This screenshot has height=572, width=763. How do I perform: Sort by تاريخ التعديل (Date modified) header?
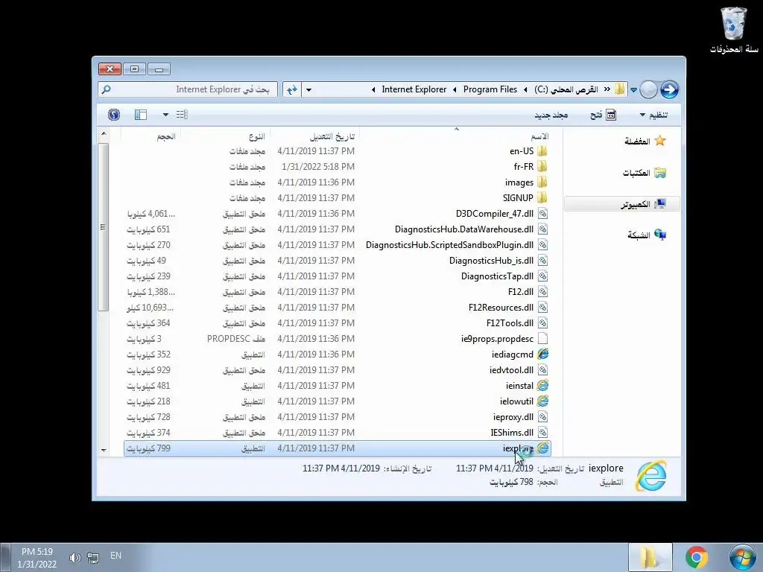point(332,136)
